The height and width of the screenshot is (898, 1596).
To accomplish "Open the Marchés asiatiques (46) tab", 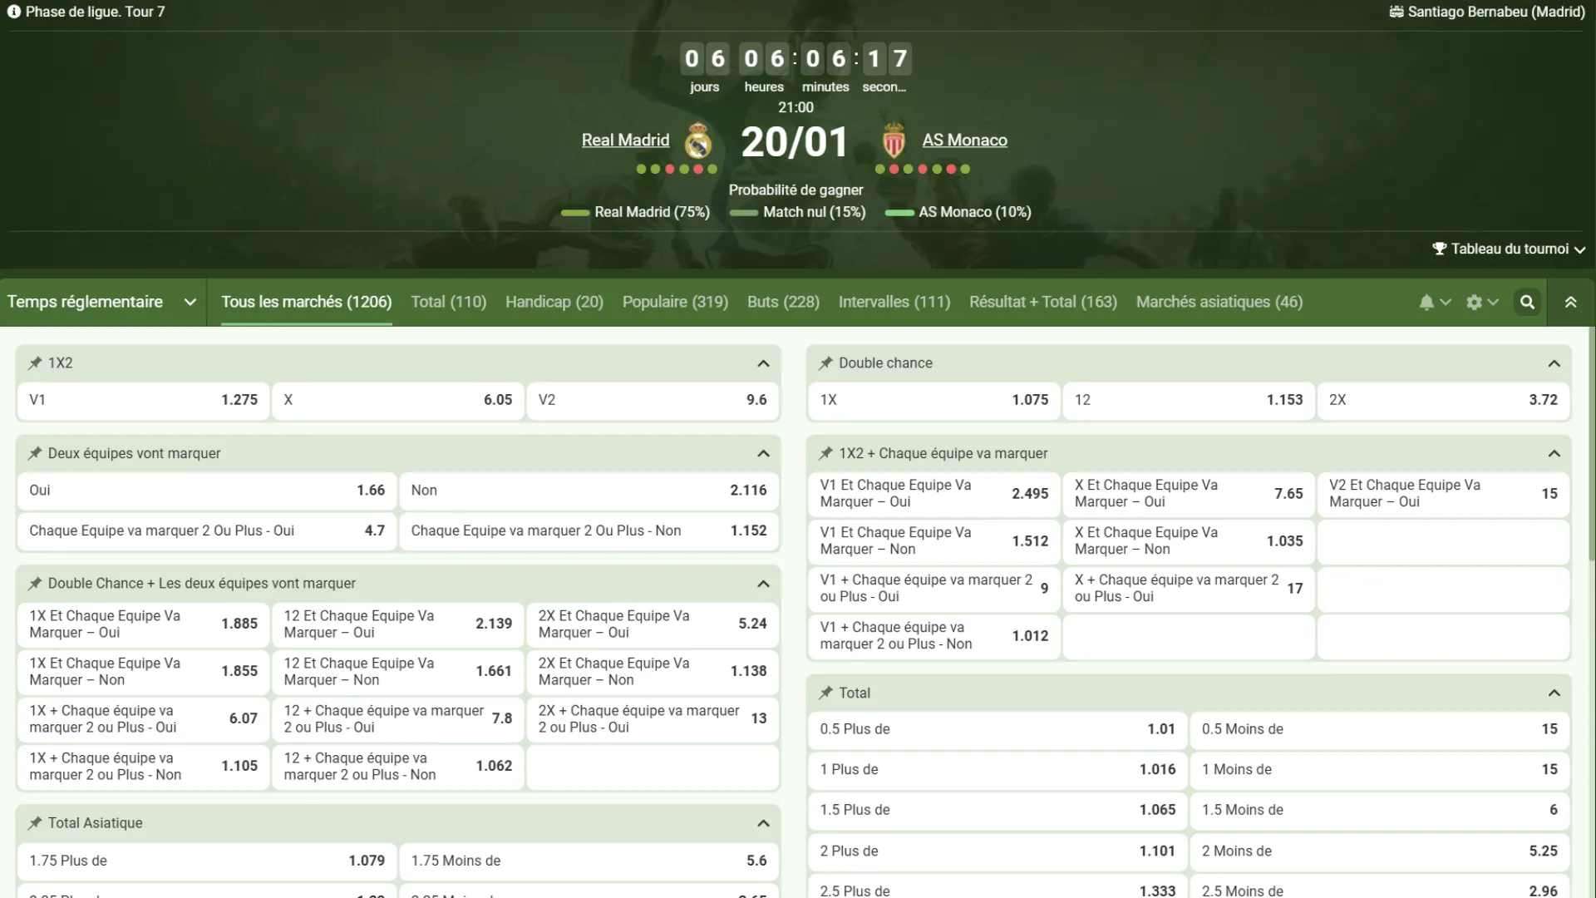I will tap(1219, 303).
